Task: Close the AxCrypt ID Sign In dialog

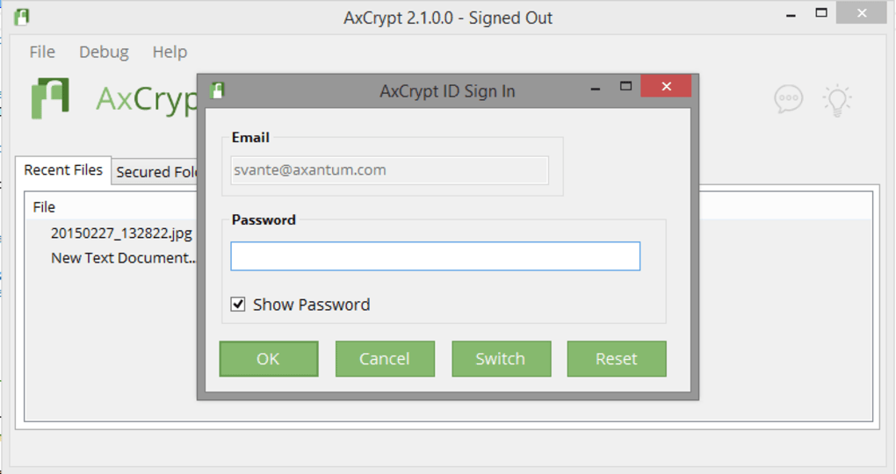Action: [666, 86]
